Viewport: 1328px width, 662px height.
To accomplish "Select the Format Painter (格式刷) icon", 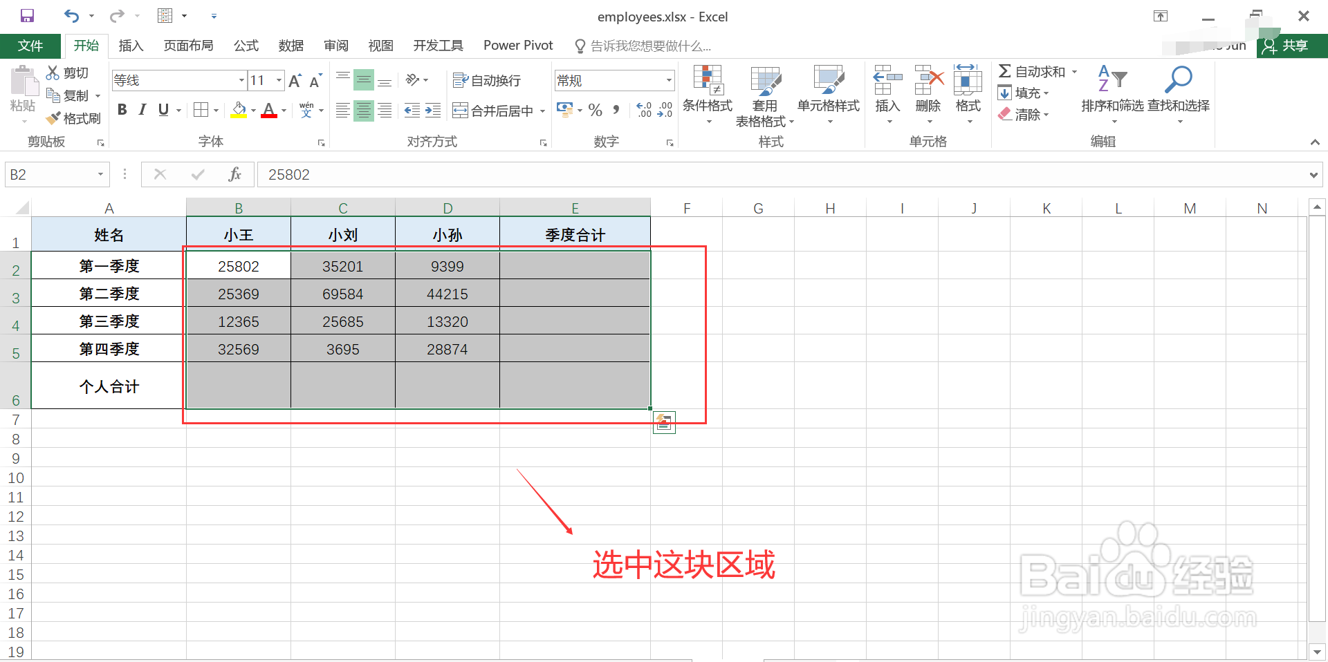I will point(74,117).
